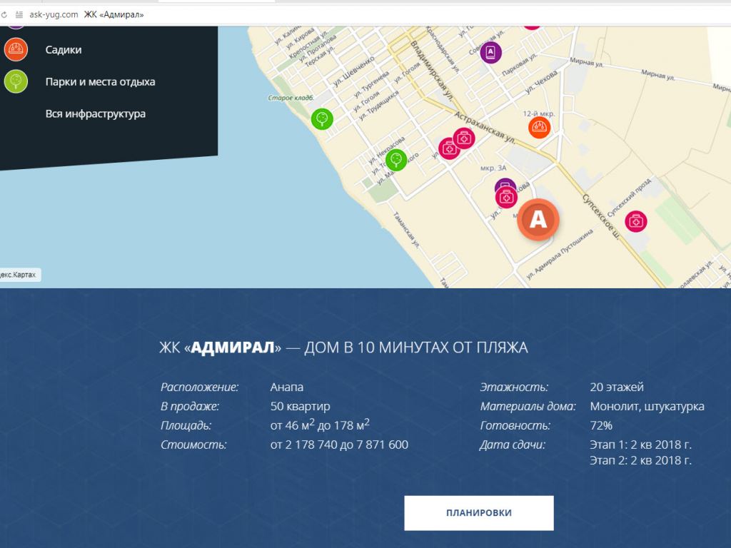Click the orange kindergarten marker near 12-й мкр.
731x548 pixels.
540,127
